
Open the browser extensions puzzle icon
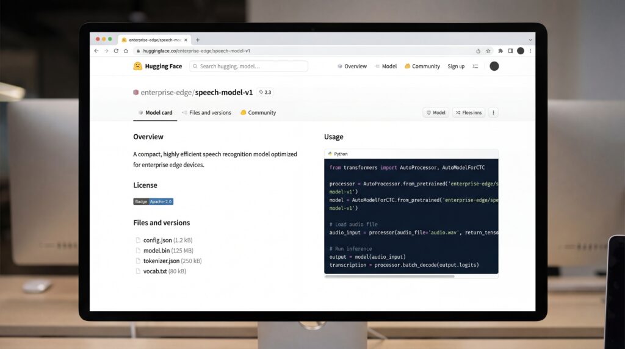pos(500,51)
